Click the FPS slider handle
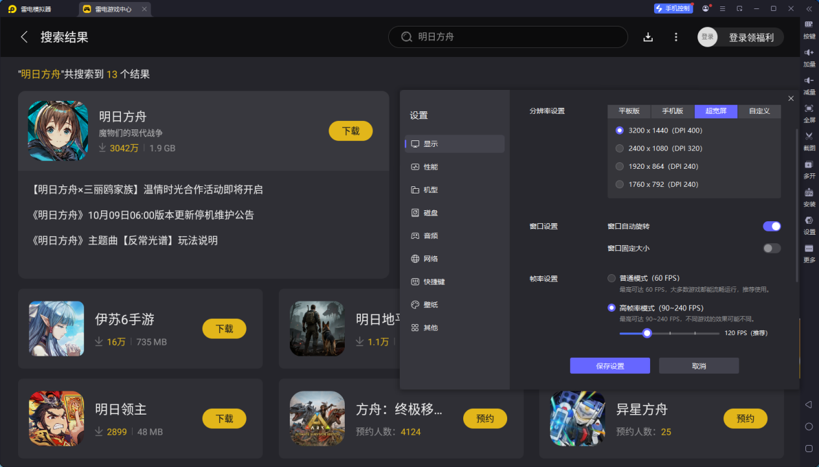 click(647, 333)
